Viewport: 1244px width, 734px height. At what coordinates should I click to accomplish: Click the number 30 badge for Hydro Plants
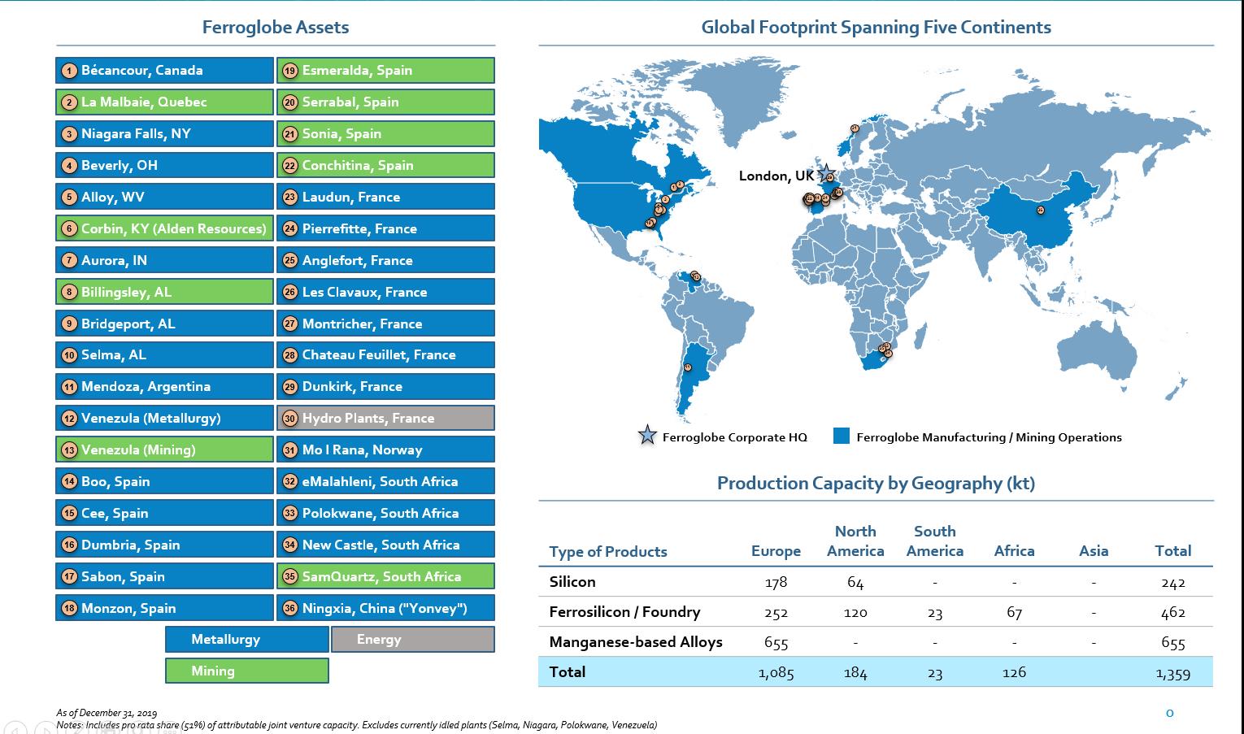289,419
